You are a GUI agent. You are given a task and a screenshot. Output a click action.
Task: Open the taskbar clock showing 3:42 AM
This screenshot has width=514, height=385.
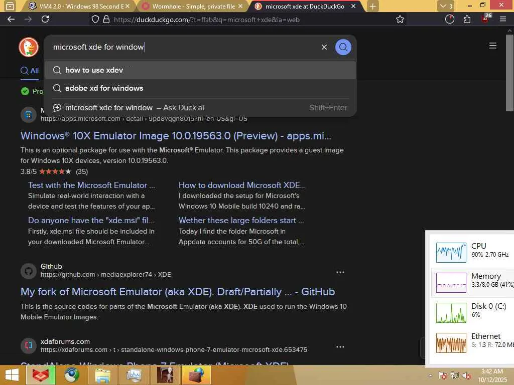pyautogui.click(x=492, y=375)
